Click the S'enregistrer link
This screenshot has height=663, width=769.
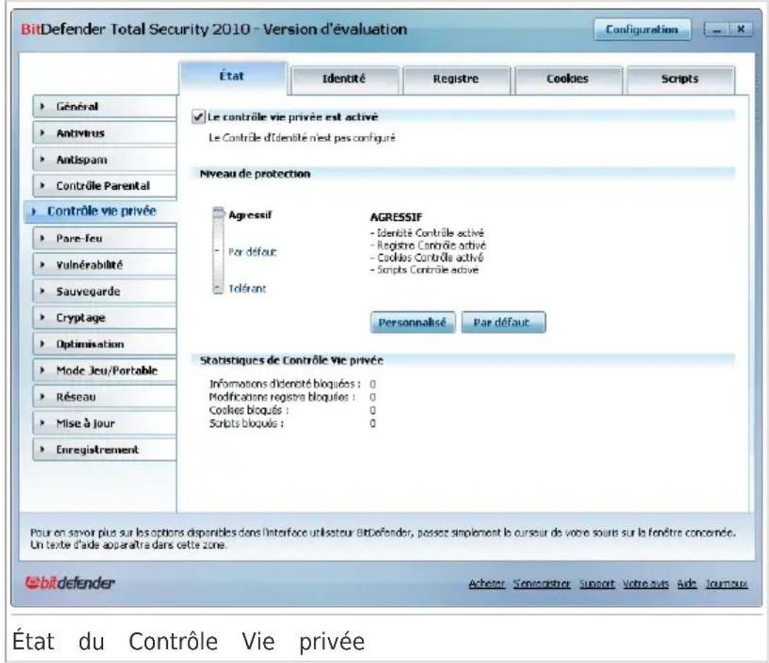pos(542,583)
